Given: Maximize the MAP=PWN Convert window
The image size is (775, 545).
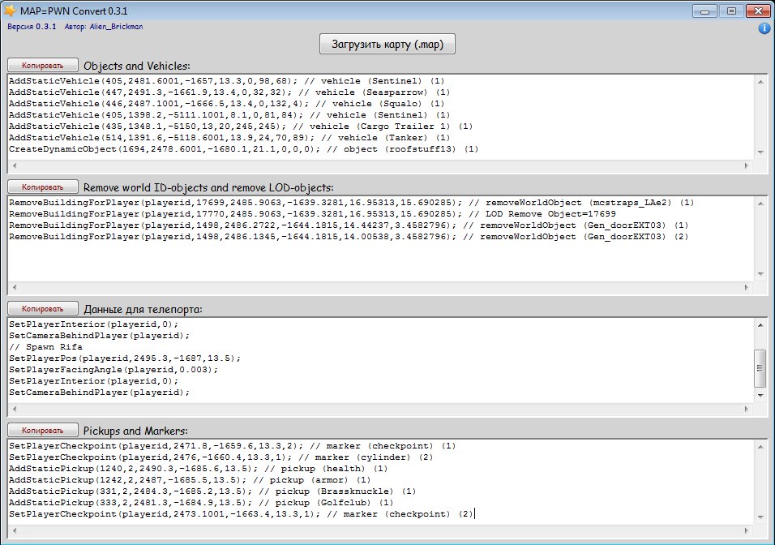Looking at the screenshot, I should click(731, 11).
